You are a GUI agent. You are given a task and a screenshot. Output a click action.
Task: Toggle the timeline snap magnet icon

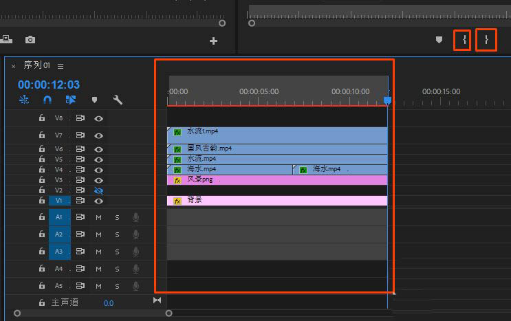47,100
